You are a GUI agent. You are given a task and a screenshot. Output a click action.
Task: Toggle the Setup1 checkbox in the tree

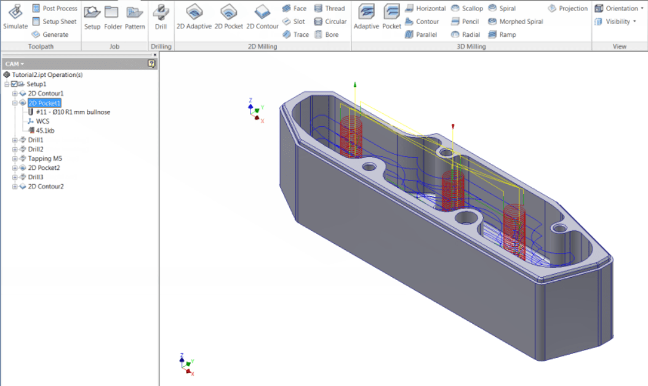click(x=15, y=84)
